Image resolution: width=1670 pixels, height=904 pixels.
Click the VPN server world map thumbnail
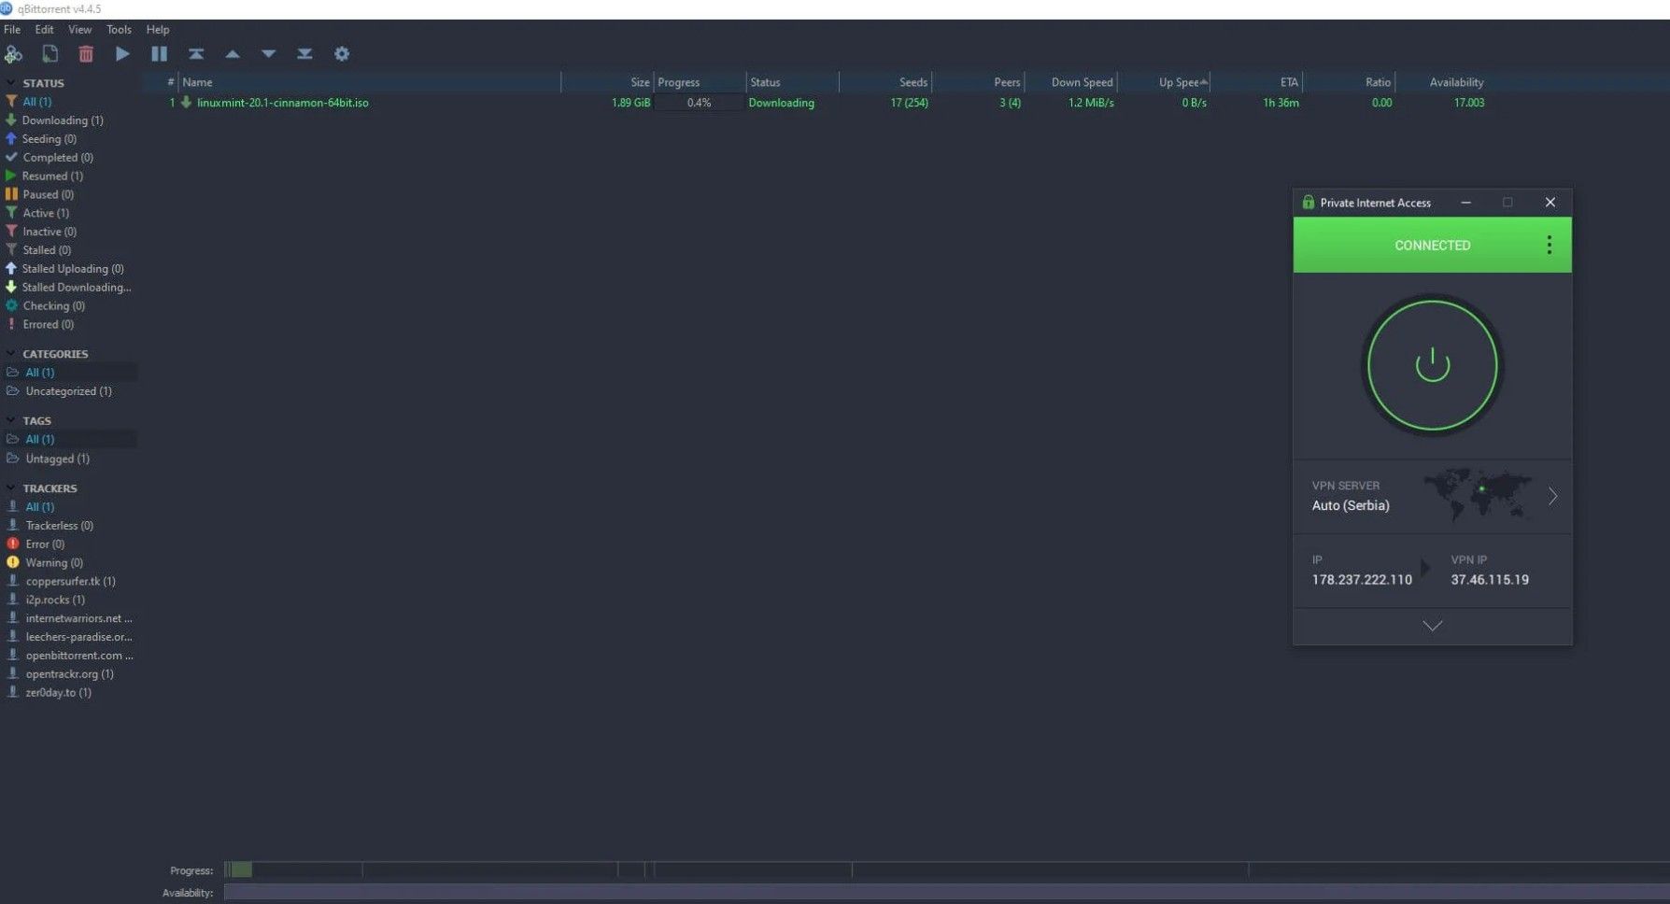[1478, 495]
